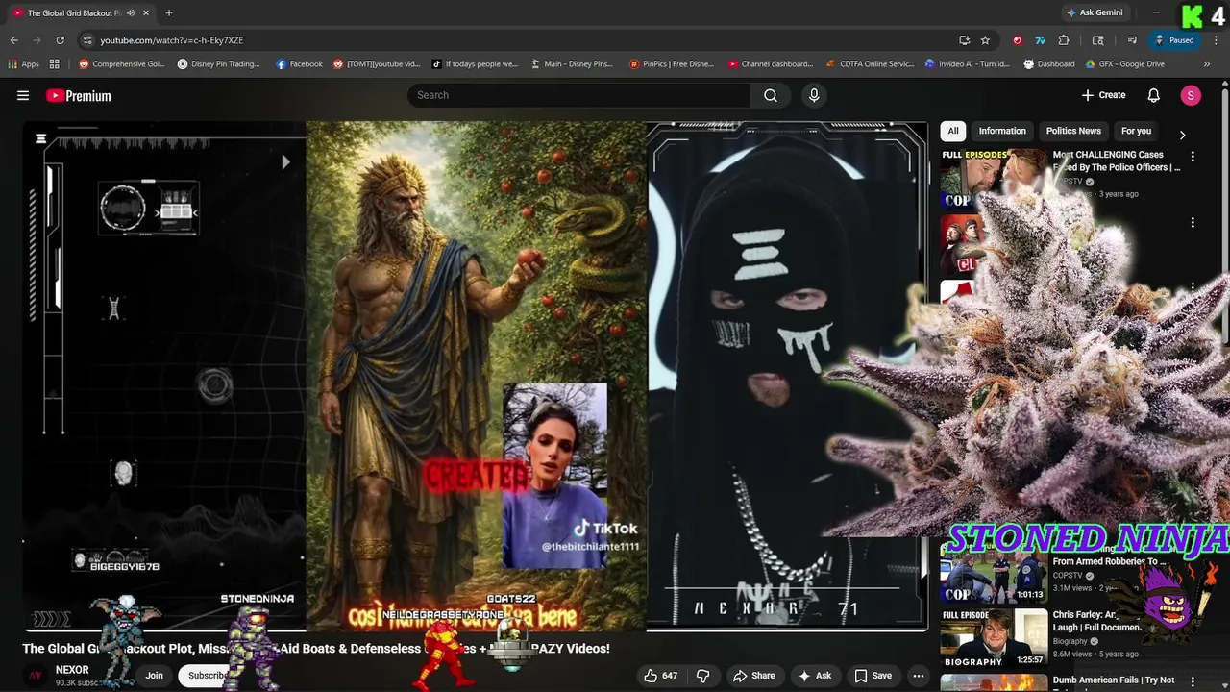Viewport: 1230px width, 692px height.
Task: Open the YouTube hamburger guide menu
Action: pos(23,95)
